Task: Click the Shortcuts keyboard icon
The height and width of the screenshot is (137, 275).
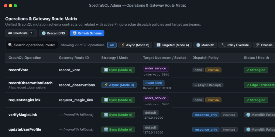Action: (10, 33)
